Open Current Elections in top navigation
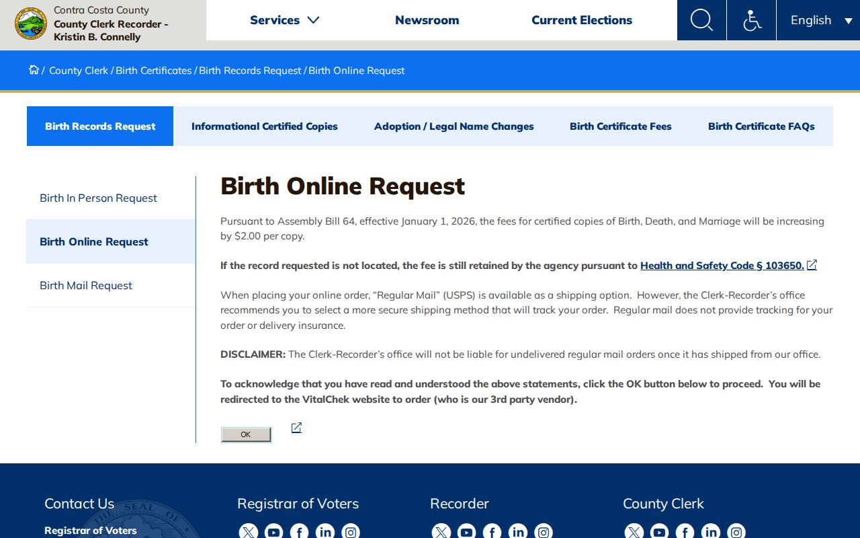This screenshot has width=860, height=538. (x=582, y=20)
